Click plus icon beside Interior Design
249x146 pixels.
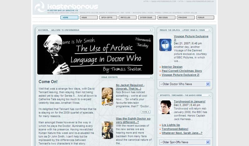(160, 67)
